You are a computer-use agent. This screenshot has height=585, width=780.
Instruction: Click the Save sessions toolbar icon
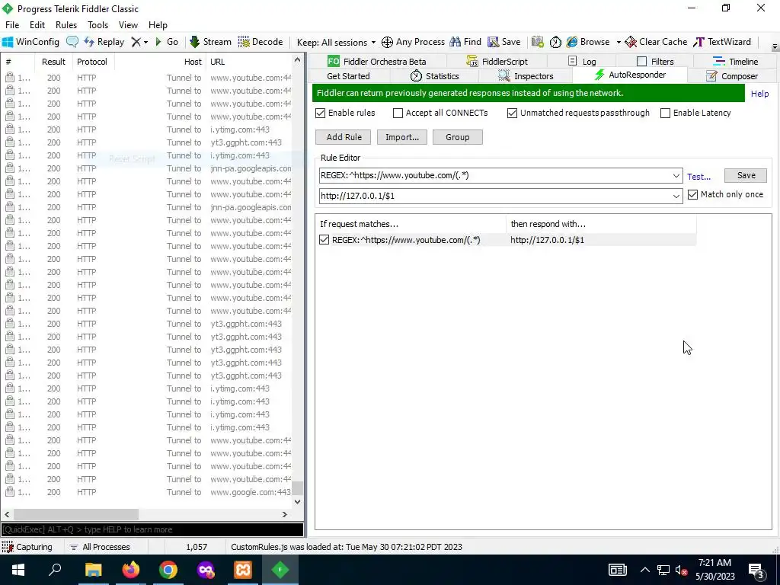click(504, 42)
